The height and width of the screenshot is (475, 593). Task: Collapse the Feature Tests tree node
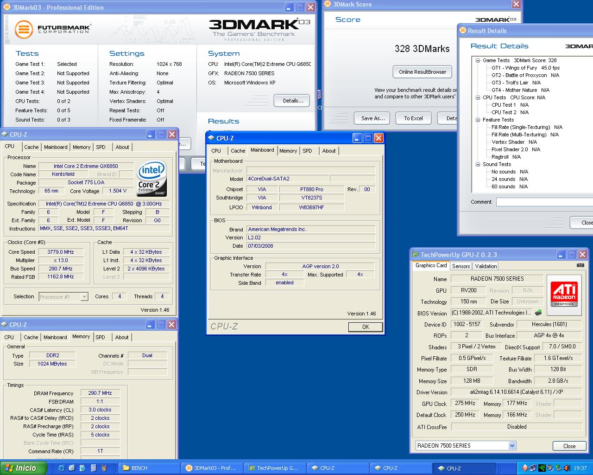click(x=478, y=120)
